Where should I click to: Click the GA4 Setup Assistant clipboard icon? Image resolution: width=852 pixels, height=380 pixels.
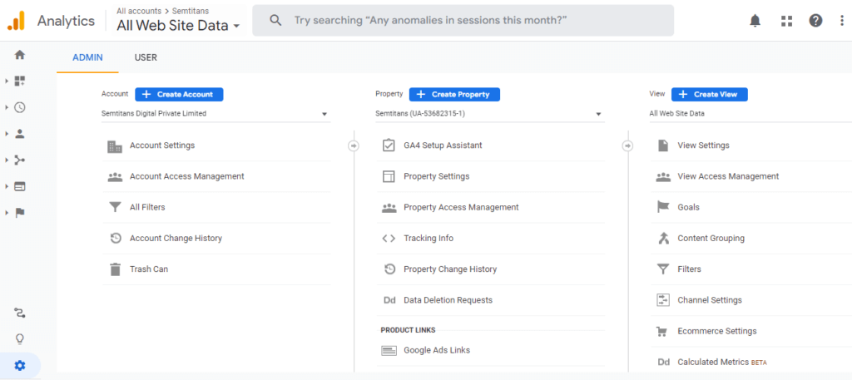(x=389, y=146)
